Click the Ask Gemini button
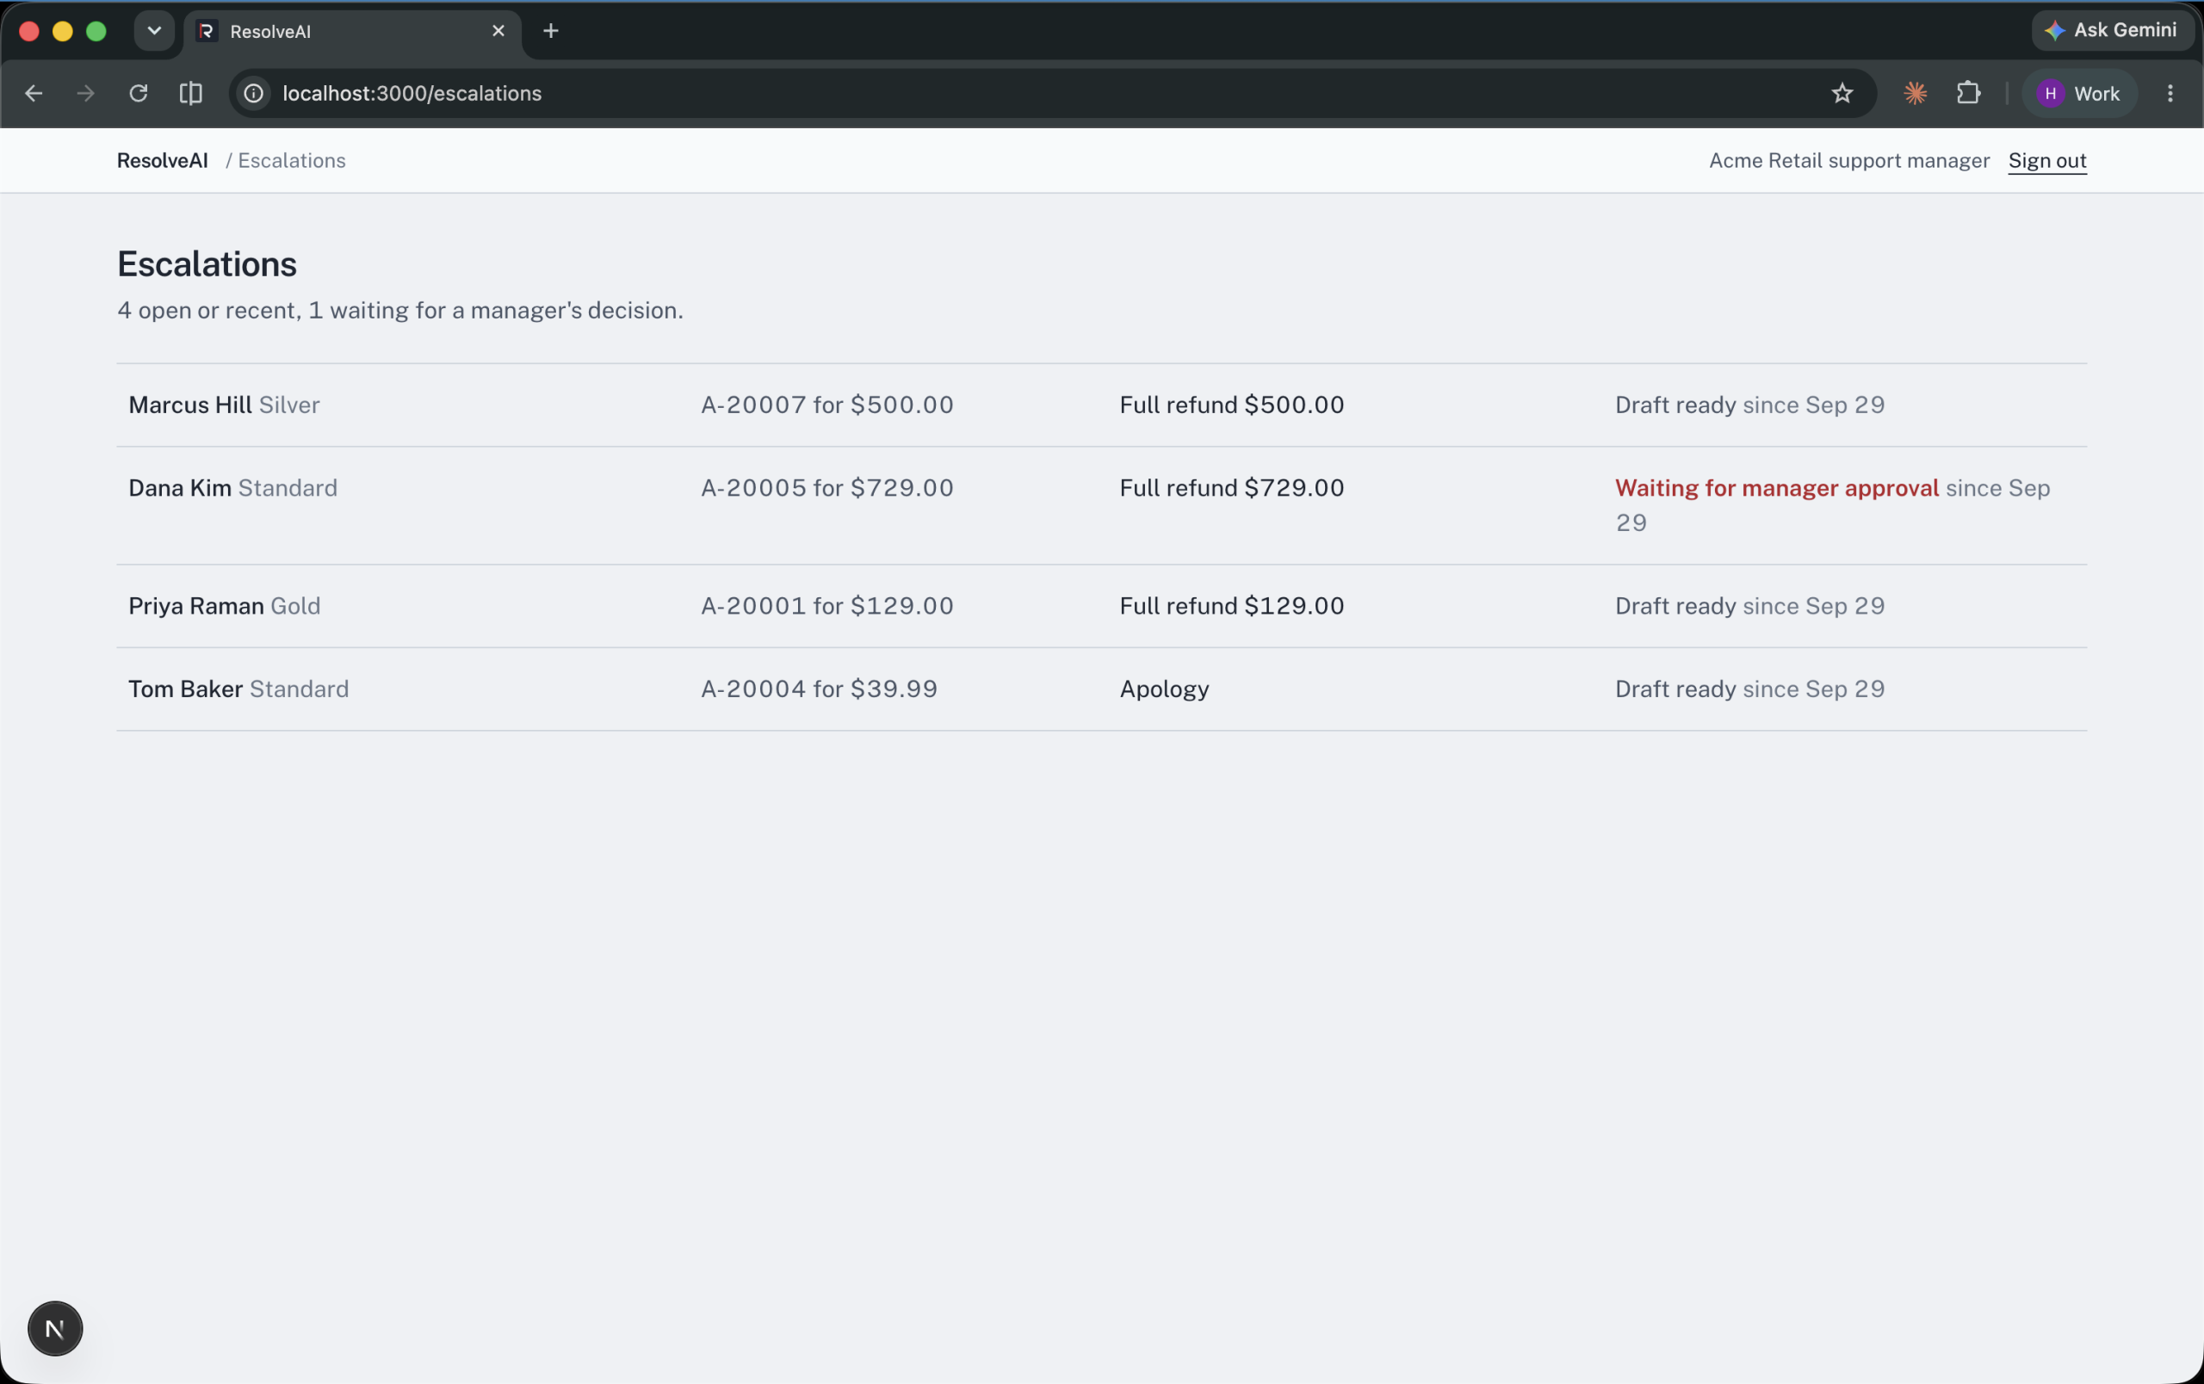Image resolution: width=2204 pixels, height=1384 pixels. [x=2113, y=30]
